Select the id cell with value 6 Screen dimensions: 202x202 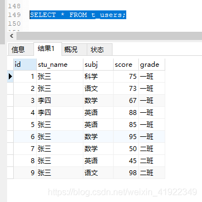pos(25,137)
